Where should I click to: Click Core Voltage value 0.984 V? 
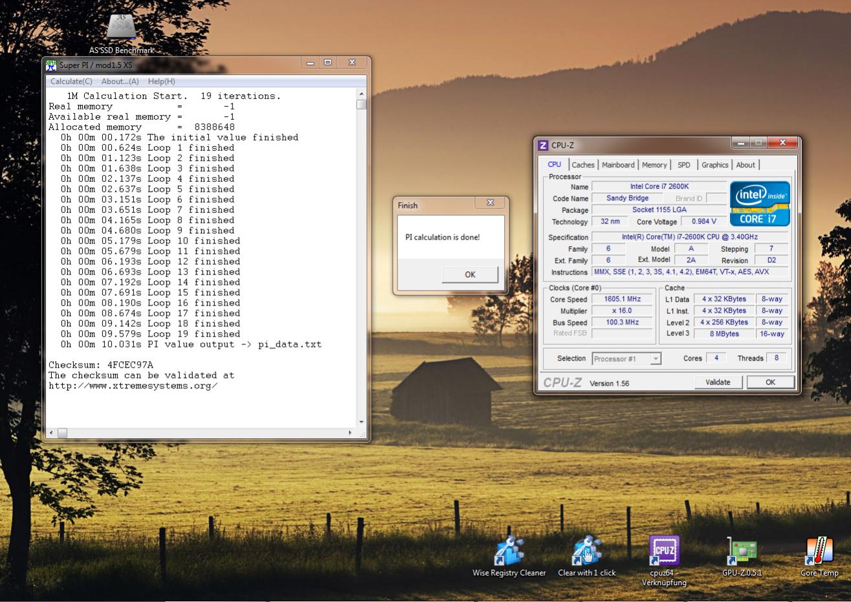tap(704, 221)
